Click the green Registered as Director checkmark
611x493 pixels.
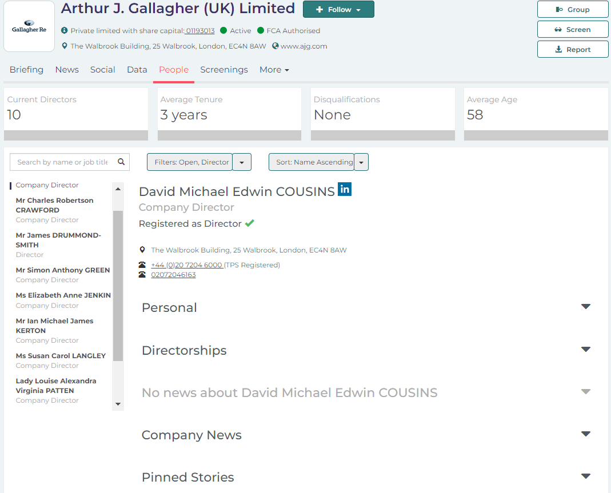click(x=250, y=223)
